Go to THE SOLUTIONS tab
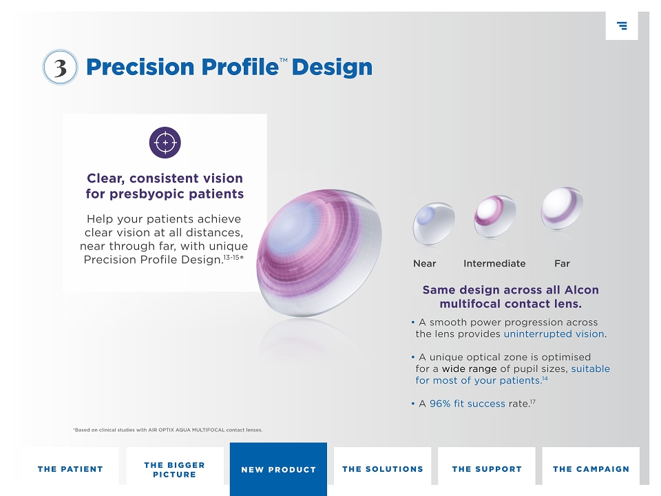This screenshot has height=496, width=661. [x=382, y=468]
